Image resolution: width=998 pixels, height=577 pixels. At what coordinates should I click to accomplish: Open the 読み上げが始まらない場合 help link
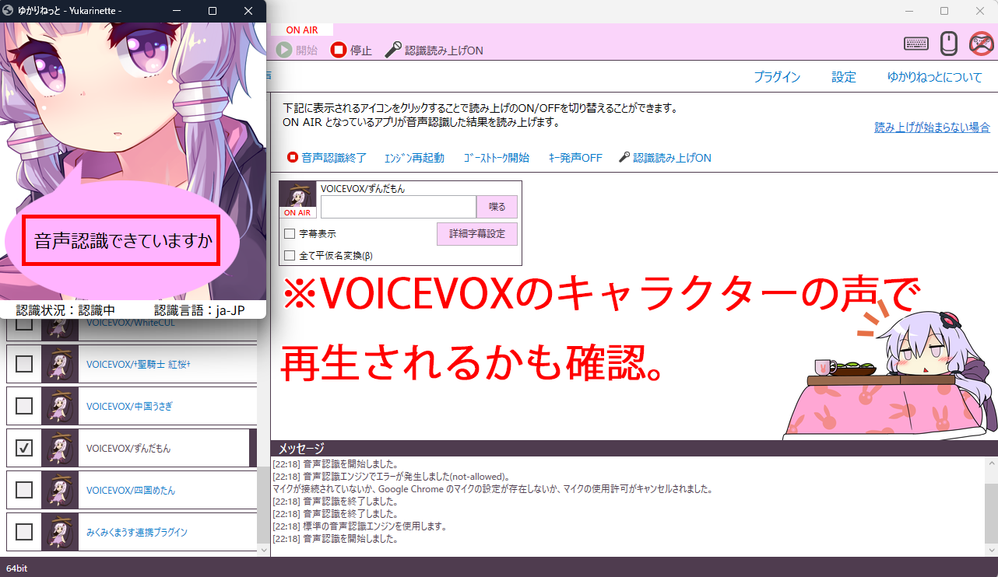tap(932, 127)
